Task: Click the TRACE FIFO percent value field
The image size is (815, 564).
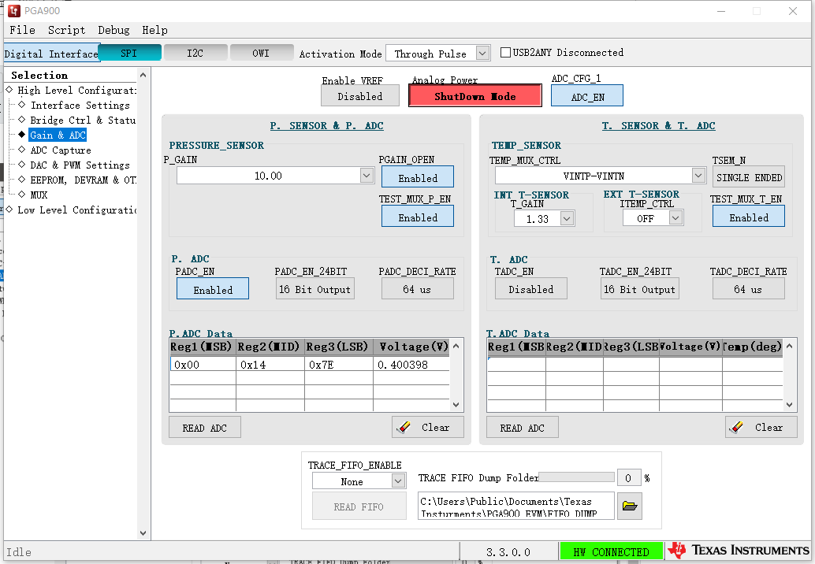Action: (x=628, y=478)
